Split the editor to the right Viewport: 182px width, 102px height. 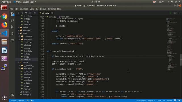(175, 13)
